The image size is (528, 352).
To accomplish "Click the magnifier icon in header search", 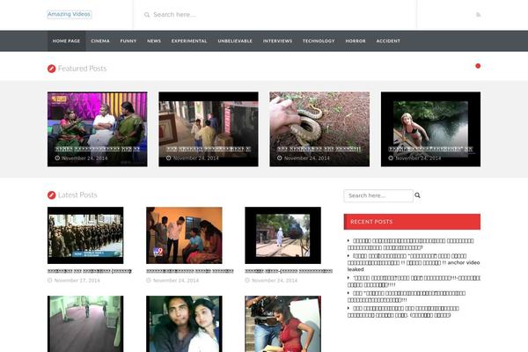I will (147, 15).
